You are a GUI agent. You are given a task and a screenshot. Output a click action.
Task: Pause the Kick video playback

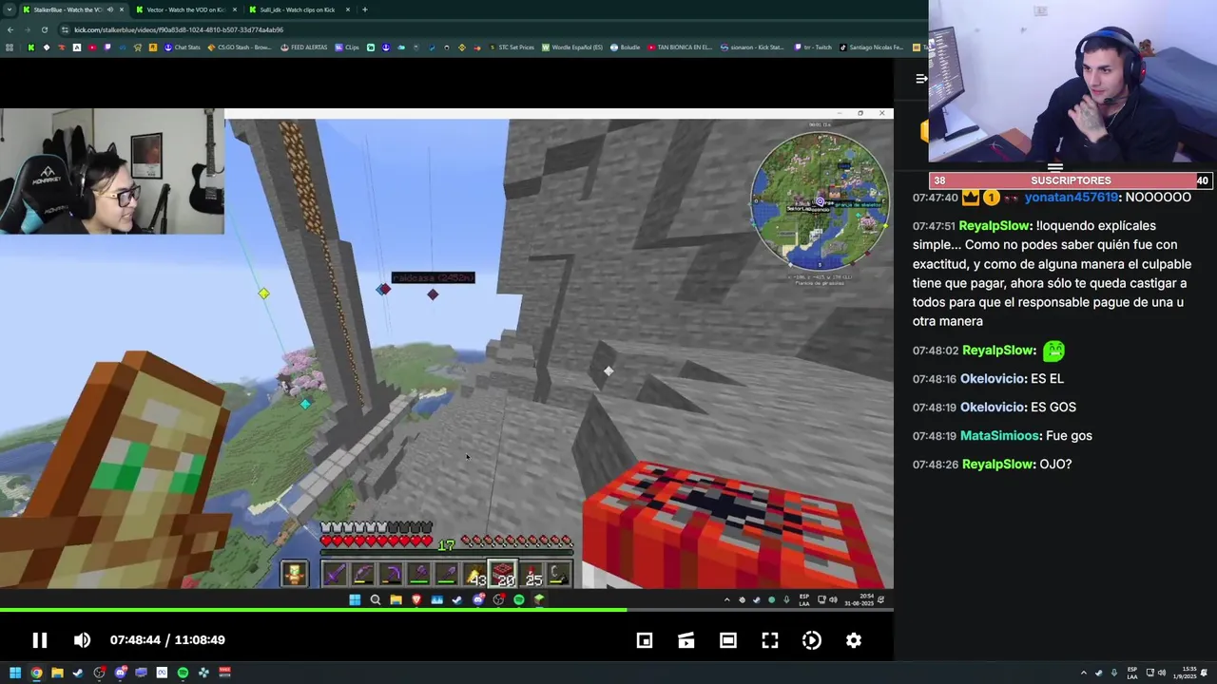(x=40, y=640)
